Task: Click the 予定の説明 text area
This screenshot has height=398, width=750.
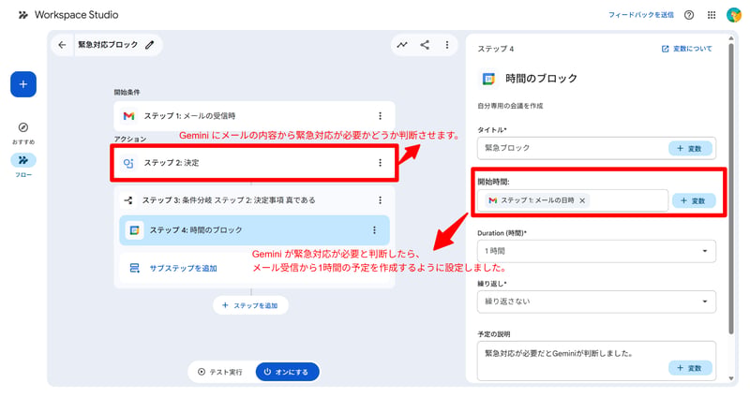Action: coord(596,361)
